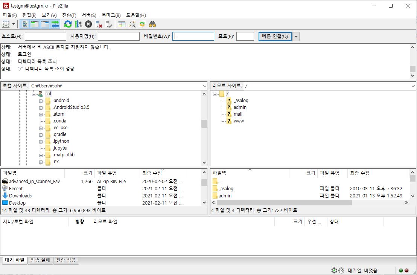Viewport: 417px width, 275px height.
Task: Disconnect from the current server
Action: click(99, 24)
